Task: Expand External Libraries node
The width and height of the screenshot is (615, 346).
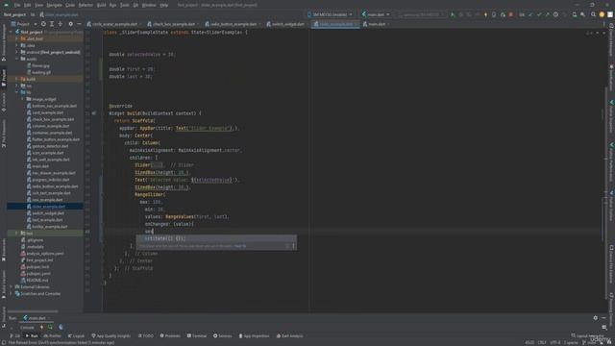Action: tap(12, 286)
